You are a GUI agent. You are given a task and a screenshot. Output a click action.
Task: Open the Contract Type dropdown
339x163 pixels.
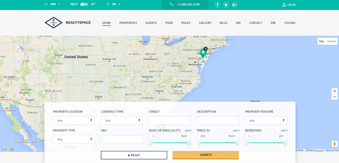[122, 120]
